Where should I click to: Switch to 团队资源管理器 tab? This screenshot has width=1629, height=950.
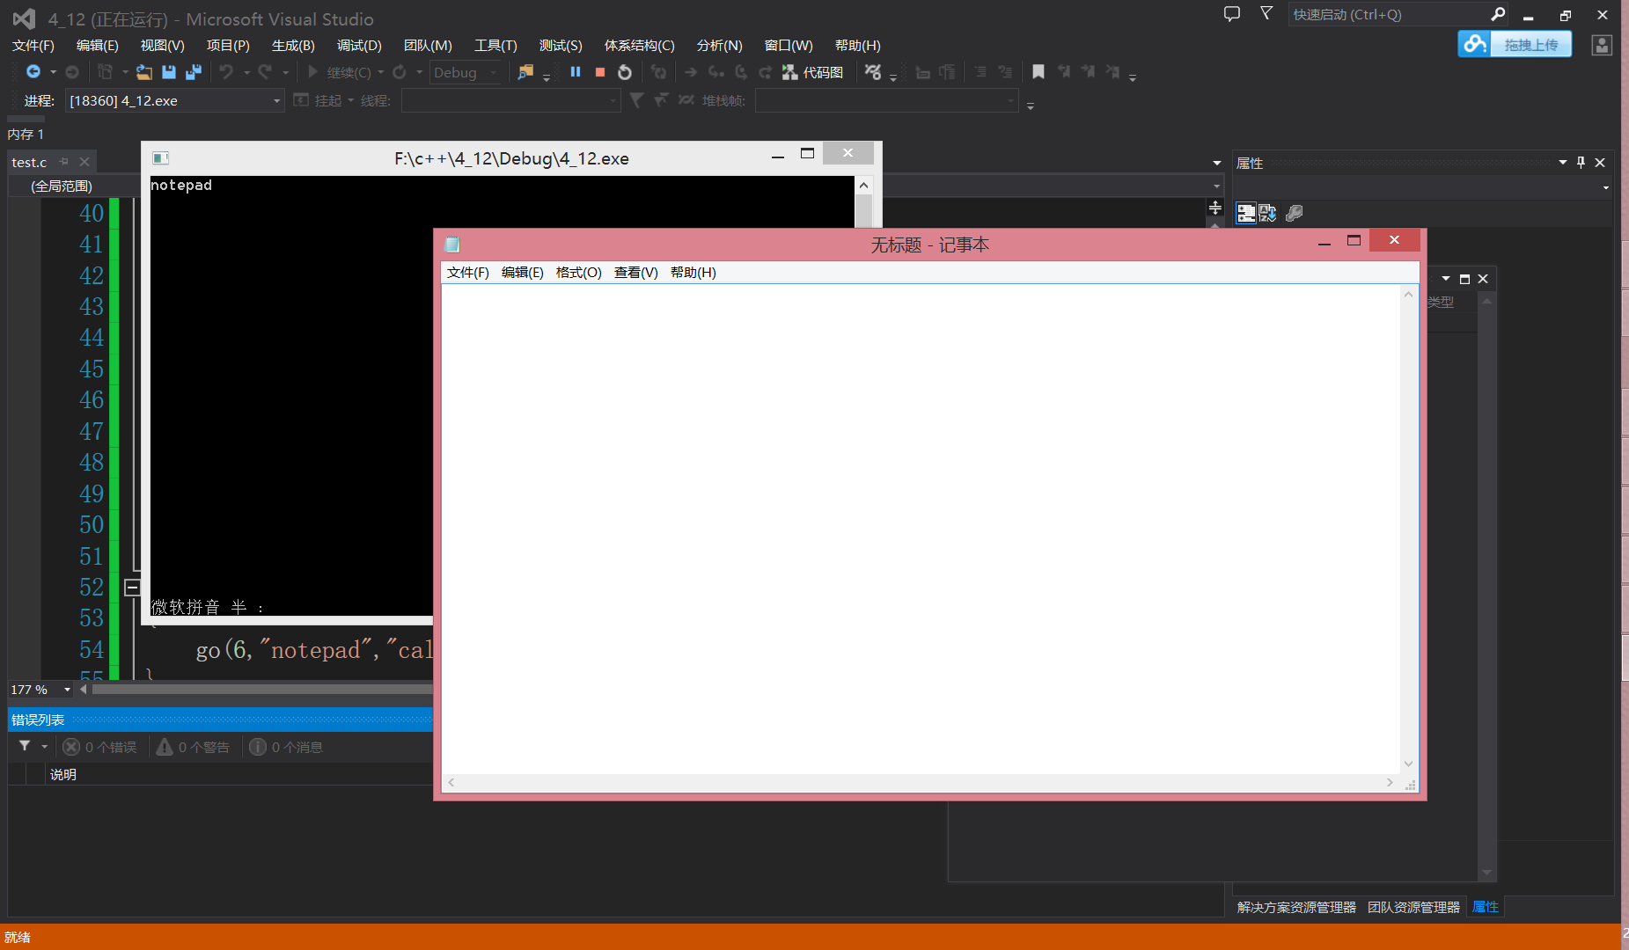(1413, 907)
